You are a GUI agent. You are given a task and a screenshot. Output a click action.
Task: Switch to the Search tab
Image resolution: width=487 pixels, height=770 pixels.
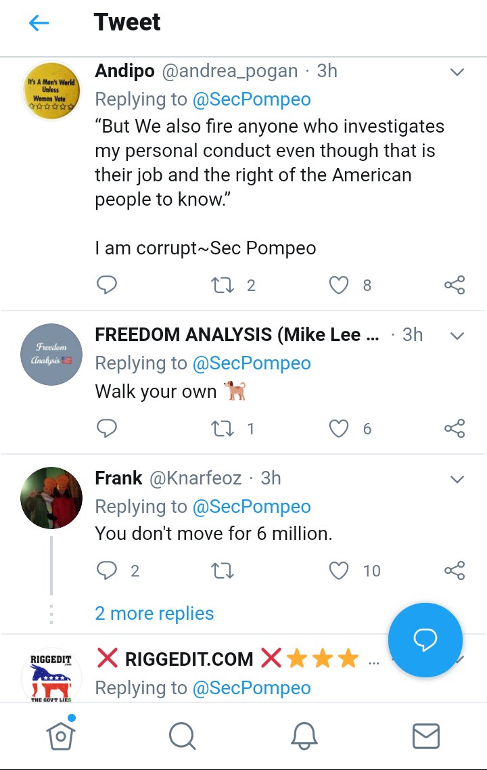pos(182,735)
